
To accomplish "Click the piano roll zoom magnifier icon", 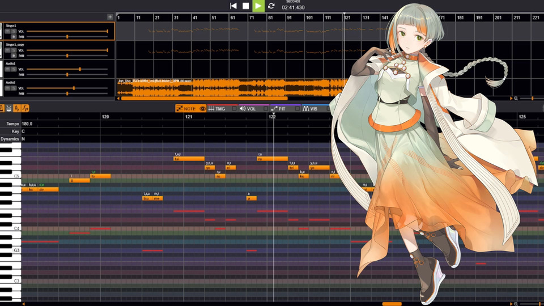I will tap(516, 304).
